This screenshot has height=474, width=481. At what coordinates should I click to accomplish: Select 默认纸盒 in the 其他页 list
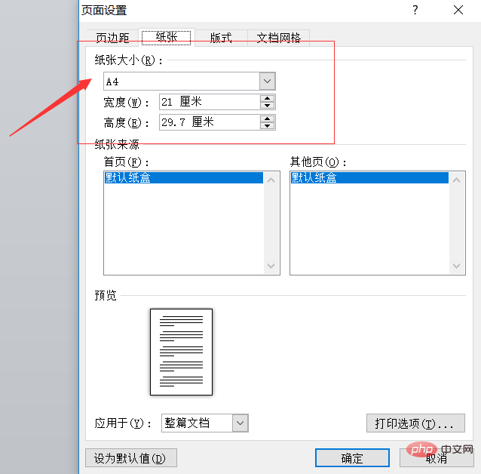tap(369, 177)
